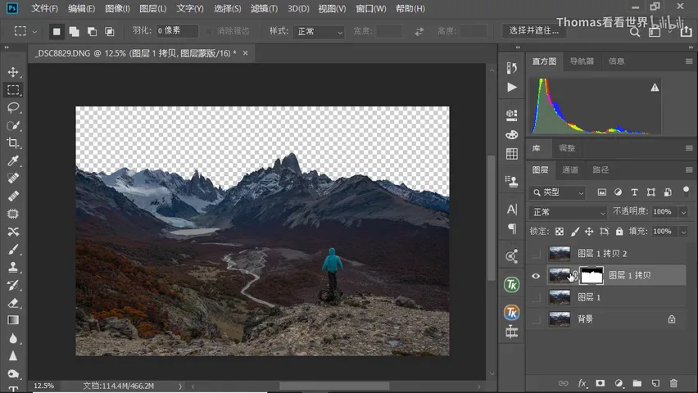This screenshot has width=698, height=393.
Task: Select the Lasso tool
Action: coord(13,107)
